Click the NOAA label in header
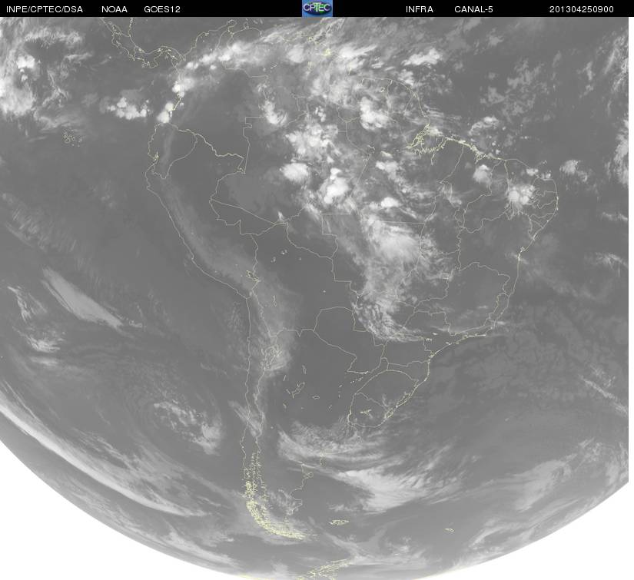Screen dimensions: 634x580 [115, 9]
